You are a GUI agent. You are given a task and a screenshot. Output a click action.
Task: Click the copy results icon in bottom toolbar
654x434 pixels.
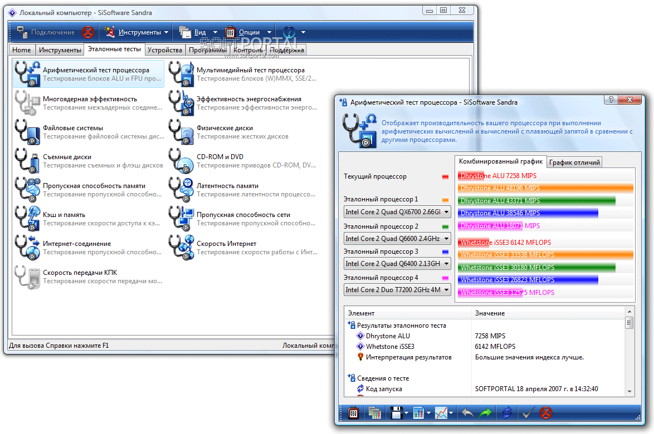374,413
